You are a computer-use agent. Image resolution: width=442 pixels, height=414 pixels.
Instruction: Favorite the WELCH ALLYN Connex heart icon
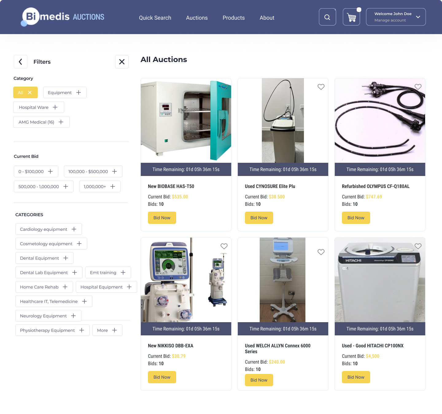coord(321,252)
